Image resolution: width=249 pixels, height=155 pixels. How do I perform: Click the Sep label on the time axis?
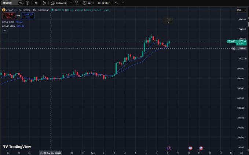coord(93,153)
